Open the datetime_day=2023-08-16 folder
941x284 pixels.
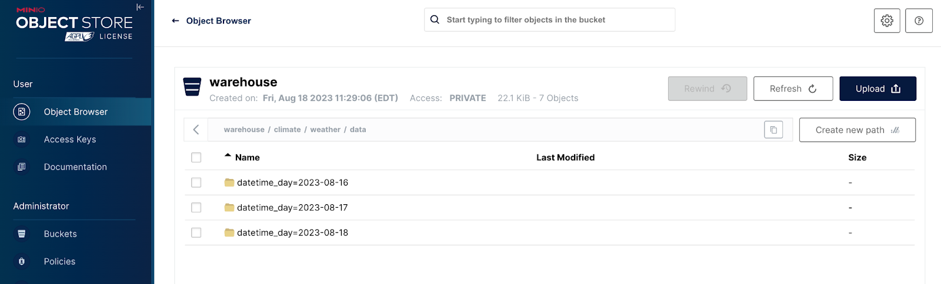point(292,182)
